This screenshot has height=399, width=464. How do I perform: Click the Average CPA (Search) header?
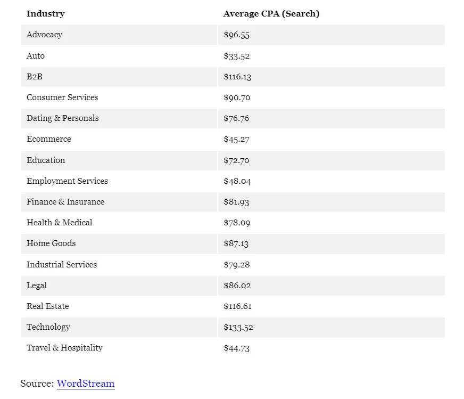tap(271, 14)
